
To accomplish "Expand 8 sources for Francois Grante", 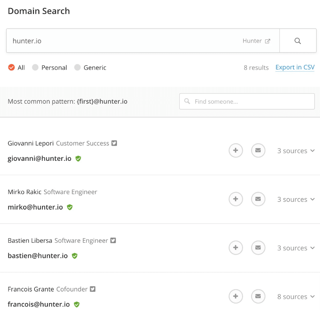I will (x=296, y=297).
